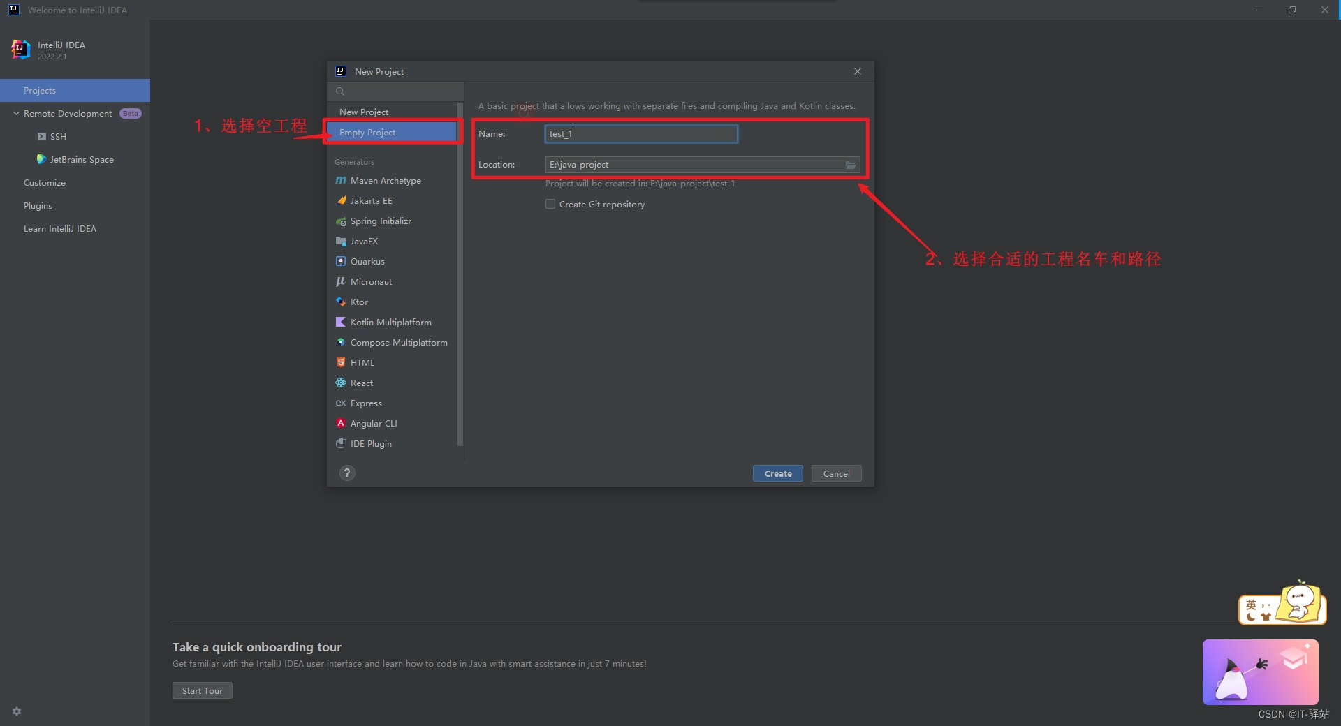This screenshot has width=1341, height=726.
Task: Enable Create Git repository checkbox
Action: click(550, 204)
